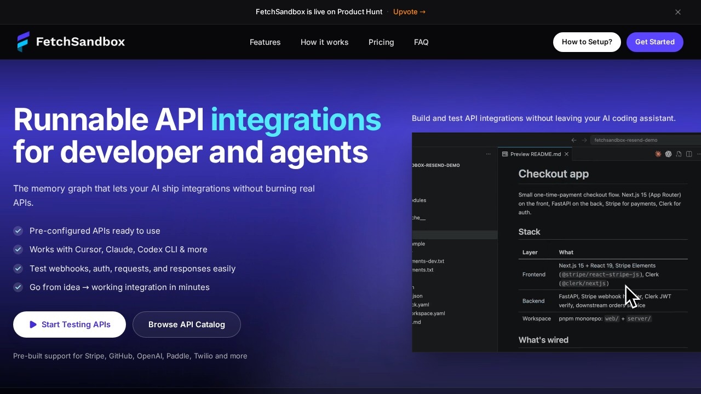The image size is (701, 394).
Task: Click 'FetchSandbox is live on Product Hunt' text
Action: tap(319, 11)
